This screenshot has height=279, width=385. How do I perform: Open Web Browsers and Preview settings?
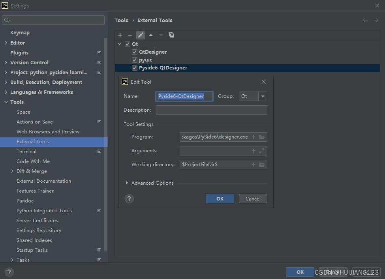[x=48, y=132]
